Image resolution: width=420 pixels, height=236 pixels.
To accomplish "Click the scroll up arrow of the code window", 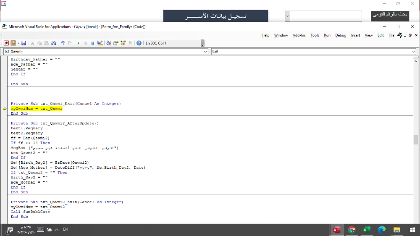I will click(x=416, y=61).
